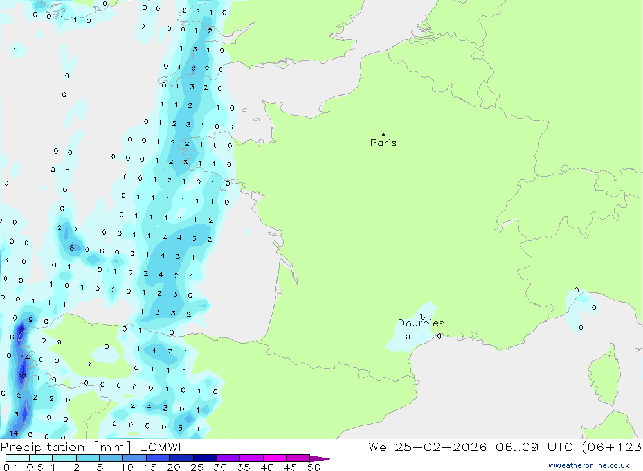Viewport: 643px width, 471px height.
Task: Pick the 40–45 mm magenta legend swatch
Action: click(275, 458)
